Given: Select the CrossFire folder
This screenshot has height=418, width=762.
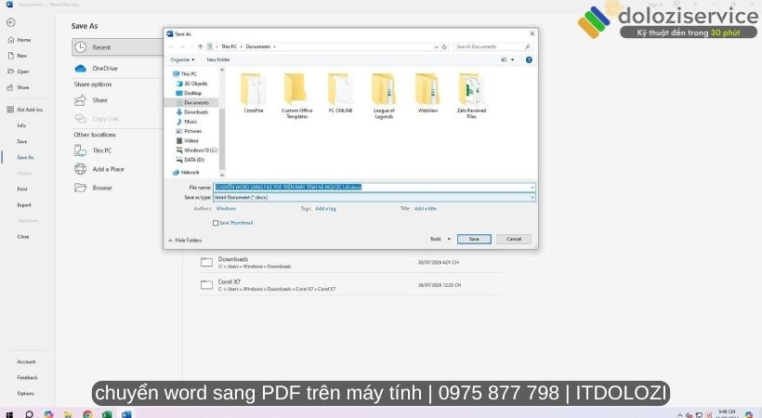Looking at the screenshot, I should [253, 93].
